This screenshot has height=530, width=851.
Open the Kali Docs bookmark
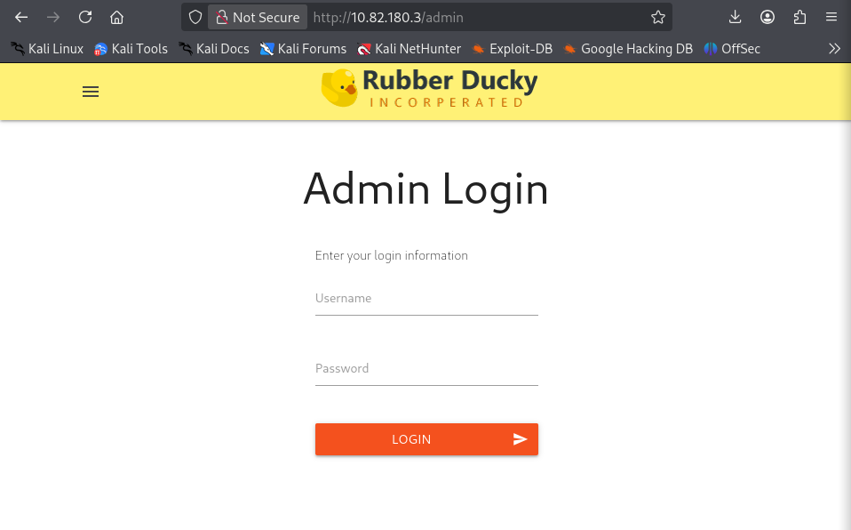(214, 49)
